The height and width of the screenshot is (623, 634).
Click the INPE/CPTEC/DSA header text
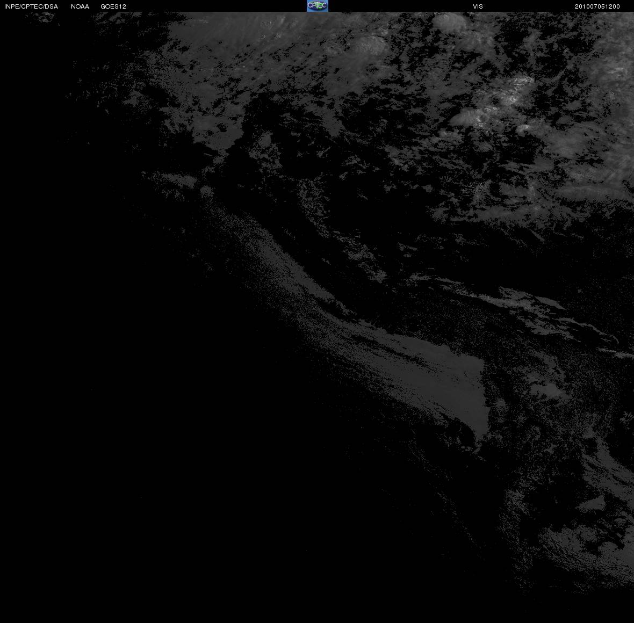(x=31, y=6)
